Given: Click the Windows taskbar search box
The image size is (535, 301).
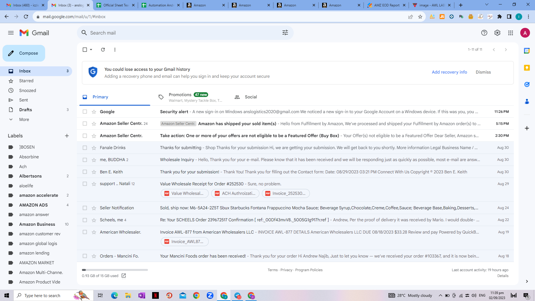Looking at the screenshot, I should coord(53,295).
